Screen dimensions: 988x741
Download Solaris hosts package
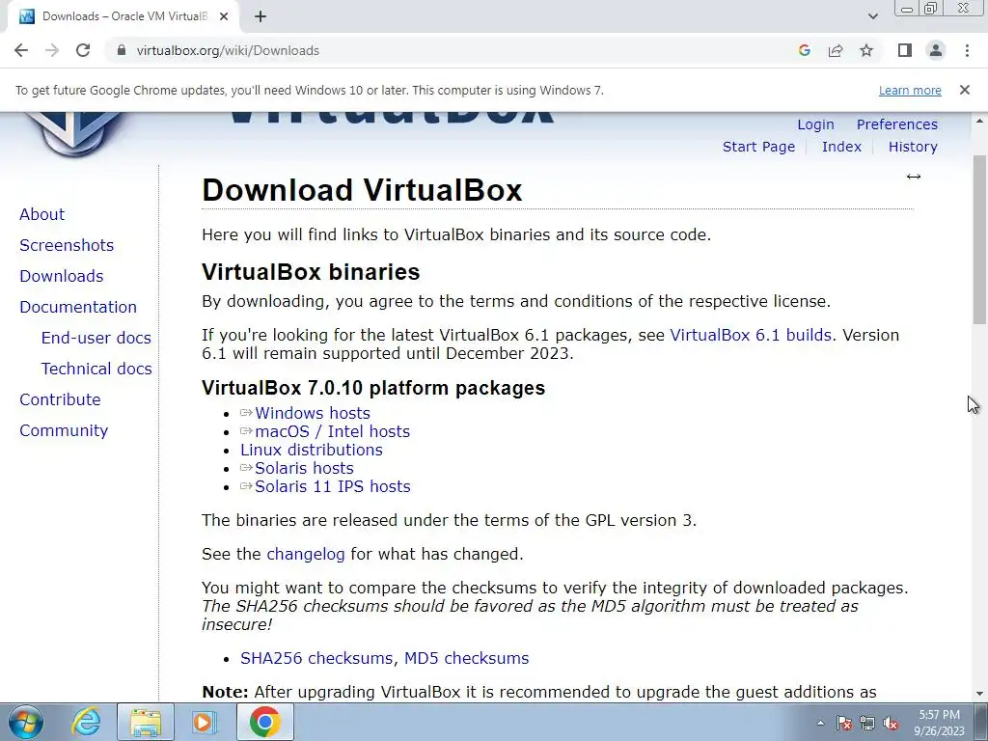304,468
